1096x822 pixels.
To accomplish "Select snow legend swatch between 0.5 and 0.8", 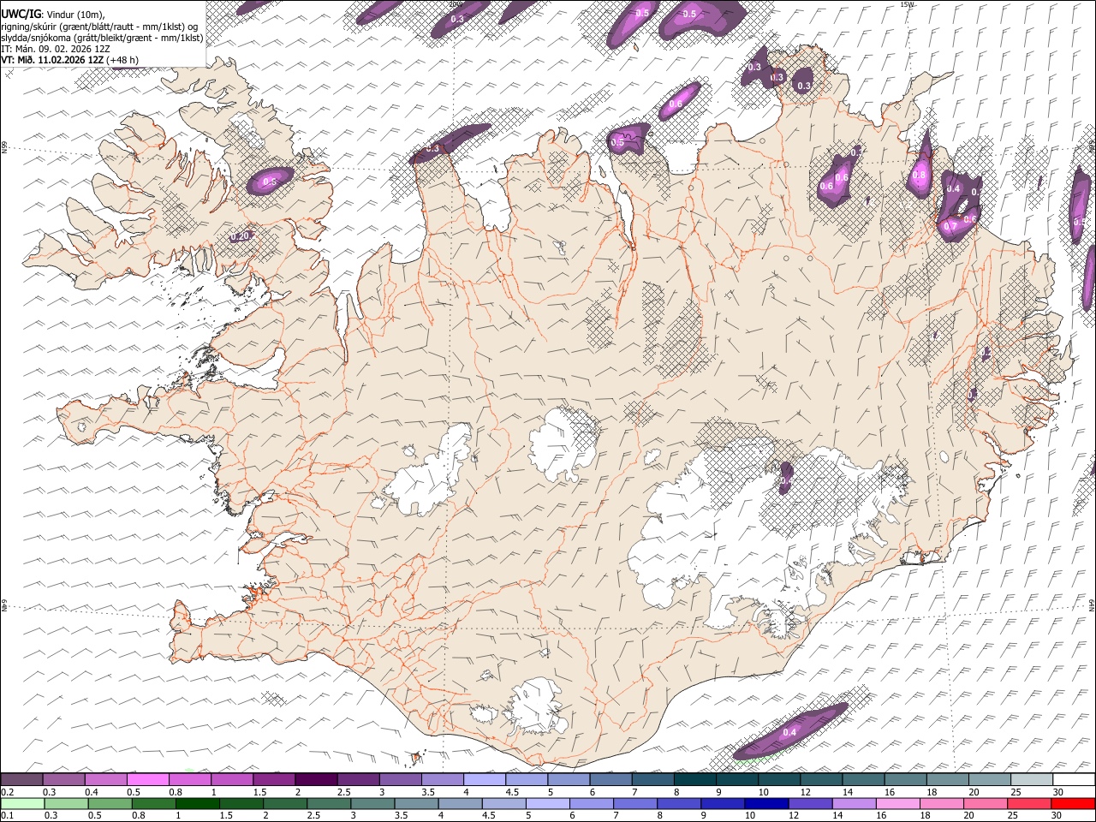I will [x=147, y=779].
